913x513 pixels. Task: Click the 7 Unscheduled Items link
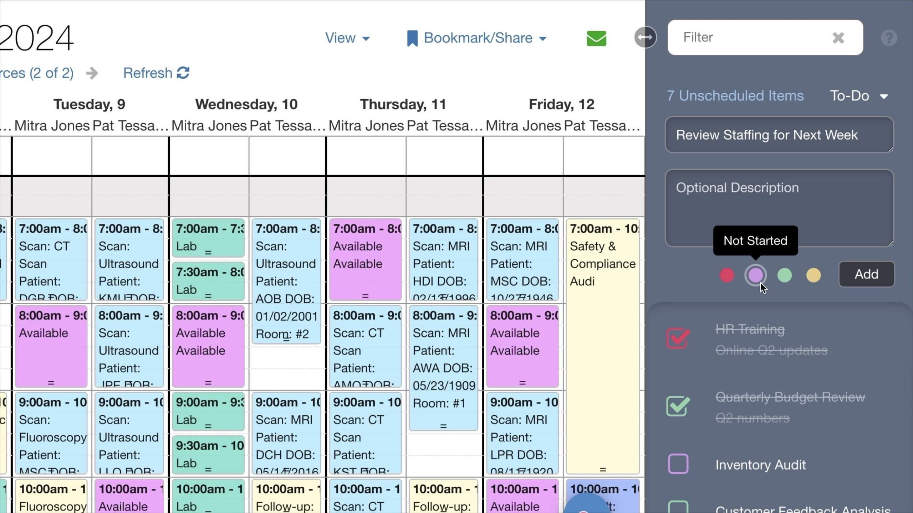click(x=735, y=96)
